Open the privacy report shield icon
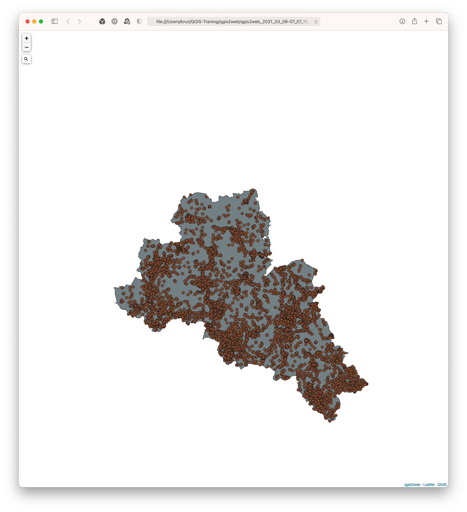This screenshot has width=467, height=512. click(139, 21)
